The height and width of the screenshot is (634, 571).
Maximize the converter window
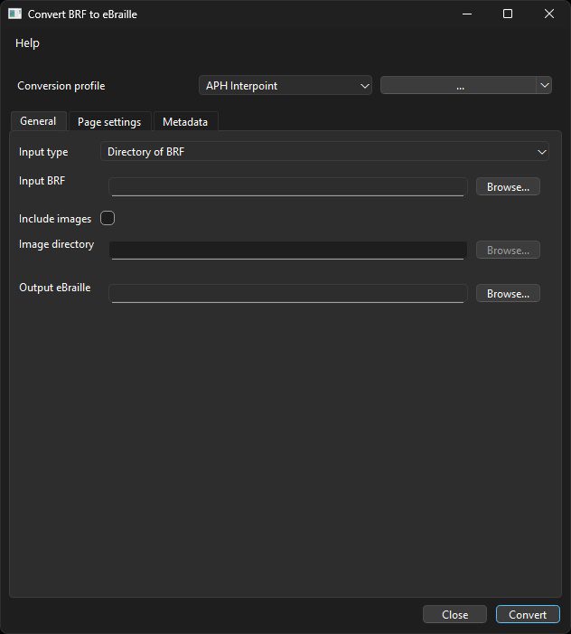[508, 14]
